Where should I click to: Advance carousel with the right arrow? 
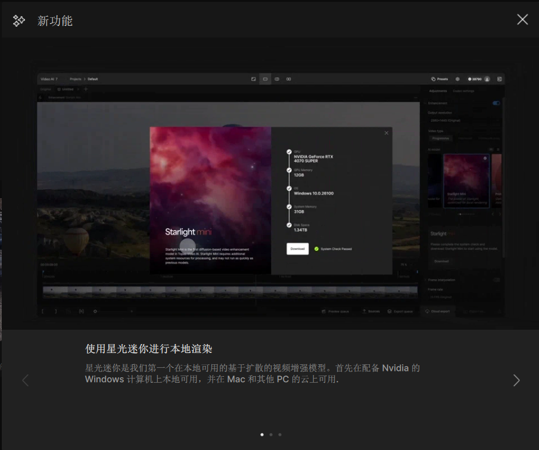516,380
